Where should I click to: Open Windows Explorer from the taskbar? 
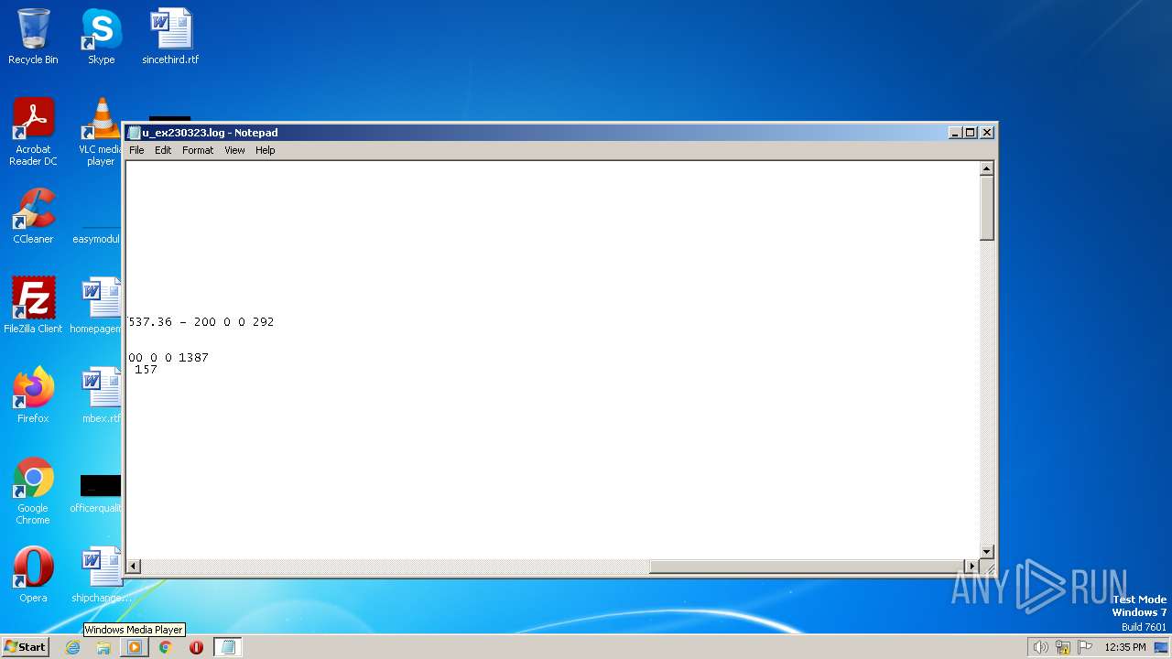point(103,647)
